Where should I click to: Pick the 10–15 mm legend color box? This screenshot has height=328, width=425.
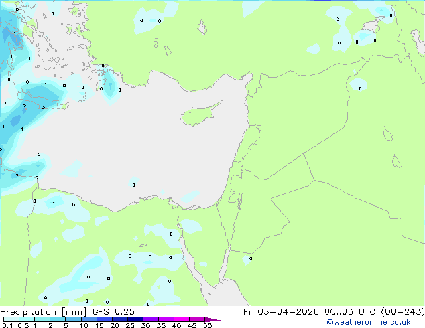(88, 319)
